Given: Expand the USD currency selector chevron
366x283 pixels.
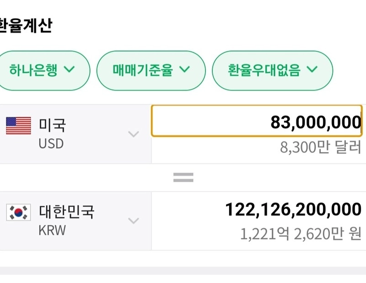Looking at the screenshot, I should pos(133,134).
